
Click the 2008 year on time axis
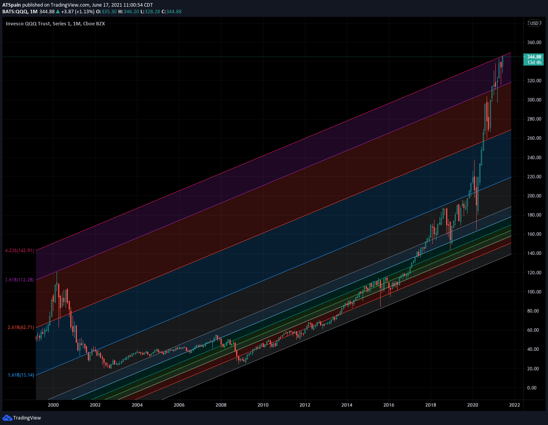pyautogui.click(x=221, y=405)
